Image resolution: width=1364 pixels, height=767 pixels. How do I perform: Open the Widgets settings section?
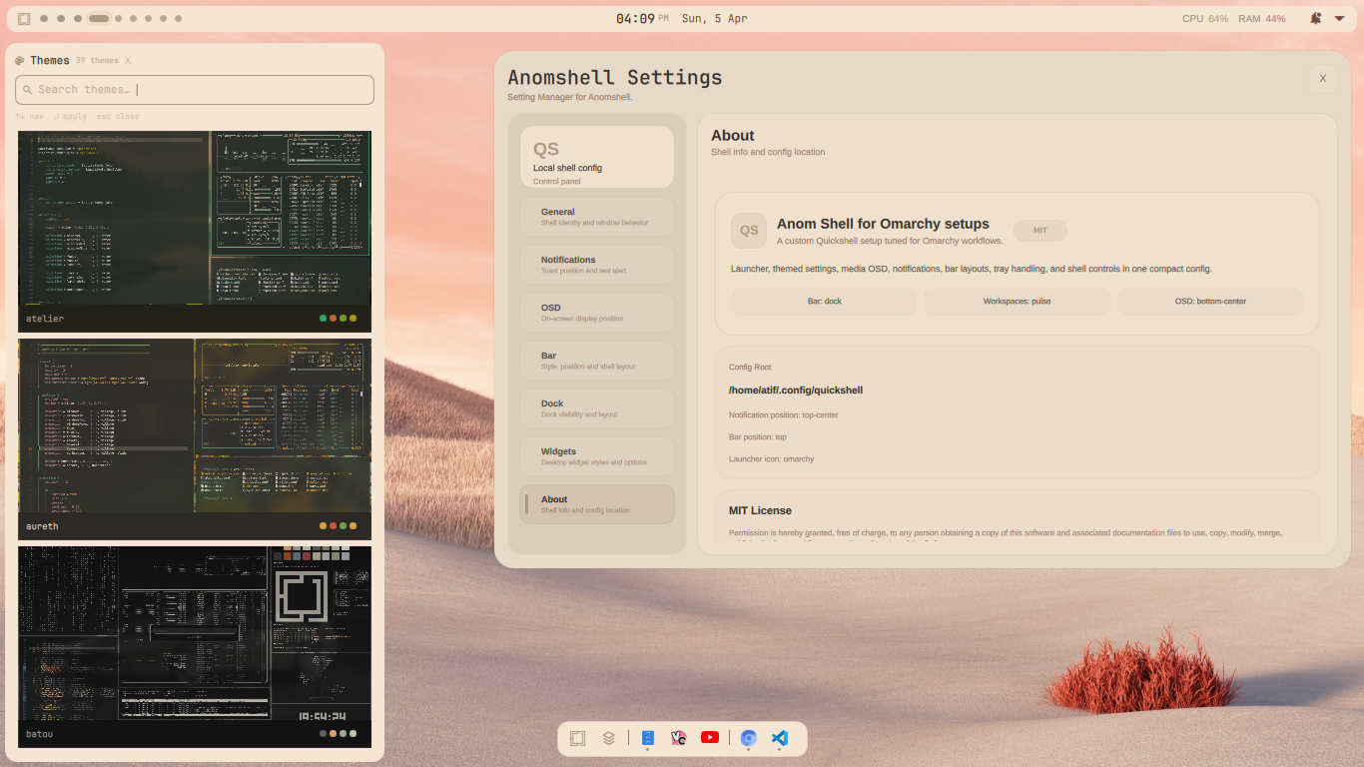(596, 456)
